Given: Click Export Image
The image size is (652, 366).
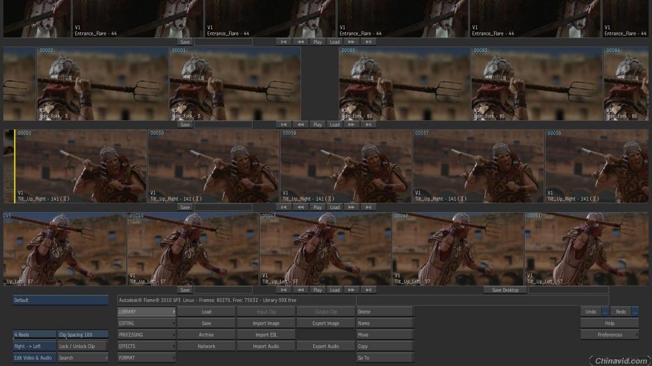Looking at the screenshot, I should 325,323.
